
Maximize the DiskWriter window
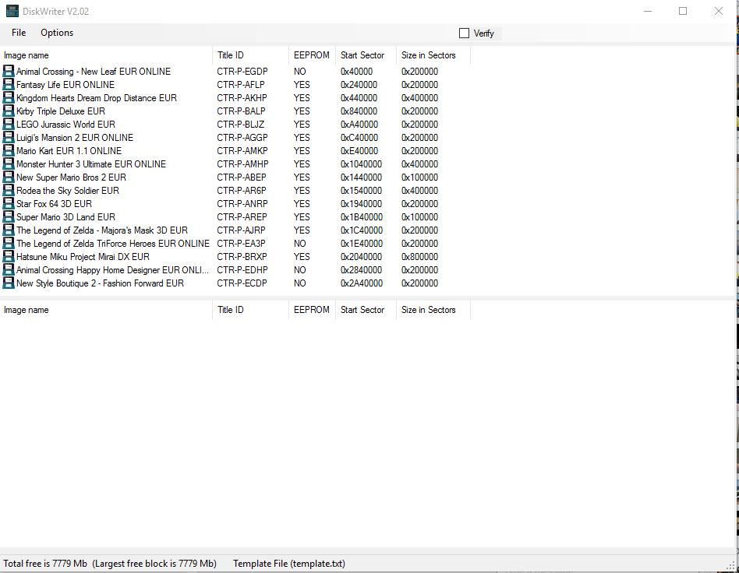coord(683,11)
